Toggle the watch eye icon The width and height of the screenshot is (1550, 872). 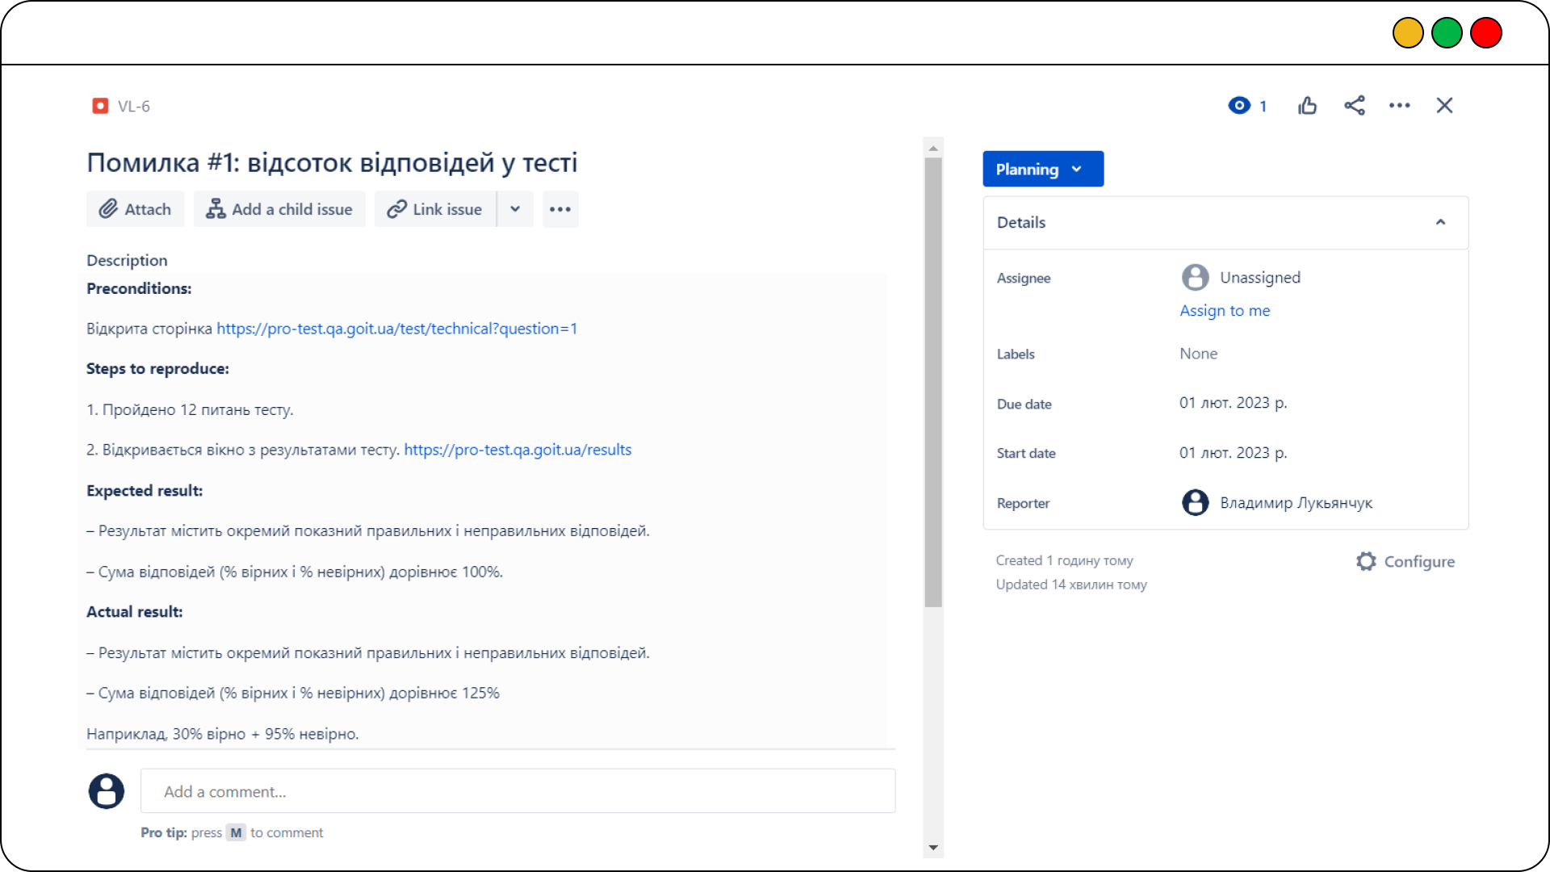(x=1239, y=106)
